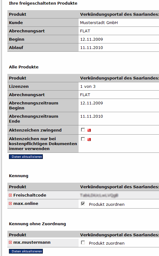
Task: Tick Aktenzeichen nur bei kostenpflichtigen Dokumenten checkbox
Action: [x=83, y=139]
